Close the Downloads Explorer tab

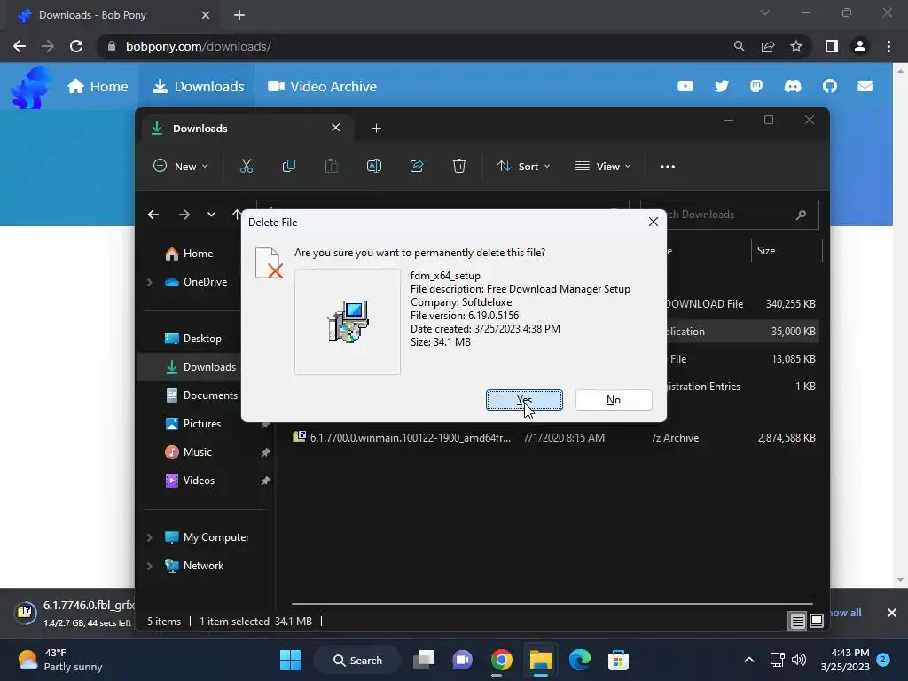click(336, 128)
